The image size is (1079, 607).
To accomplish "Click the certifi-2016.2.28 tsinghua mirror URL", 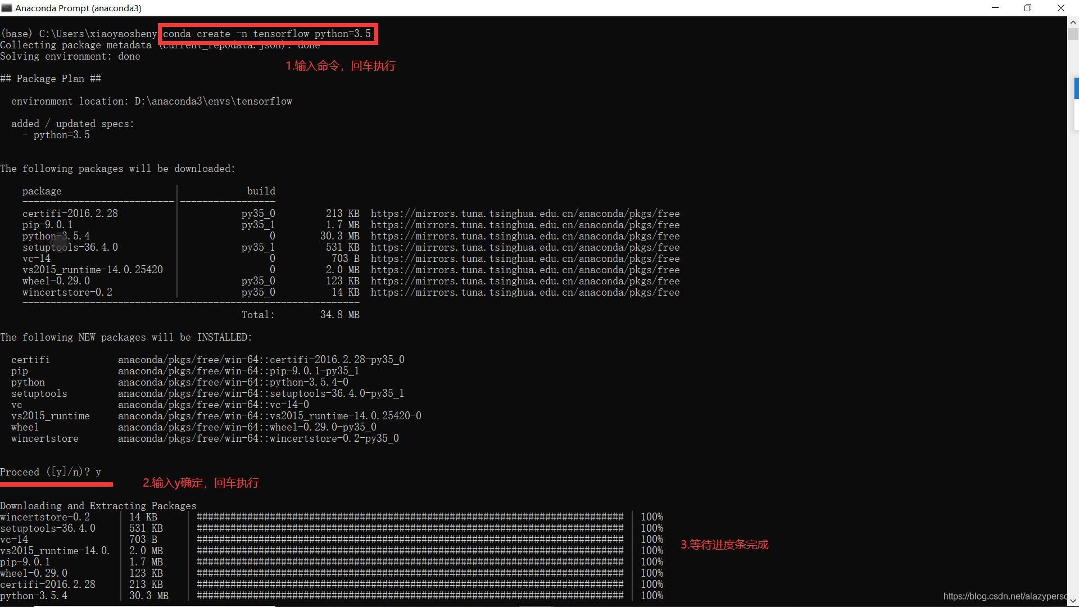I will tap(525, 214).
